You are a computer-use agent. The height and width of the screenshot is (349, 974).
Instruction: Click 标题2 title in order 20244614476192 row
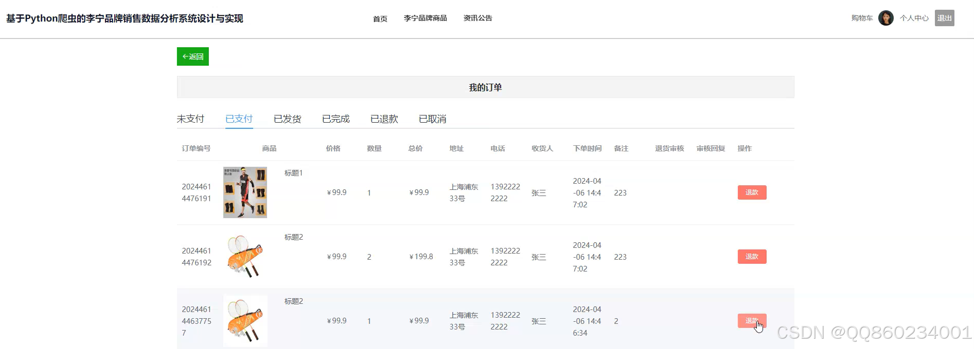(294, 237)
